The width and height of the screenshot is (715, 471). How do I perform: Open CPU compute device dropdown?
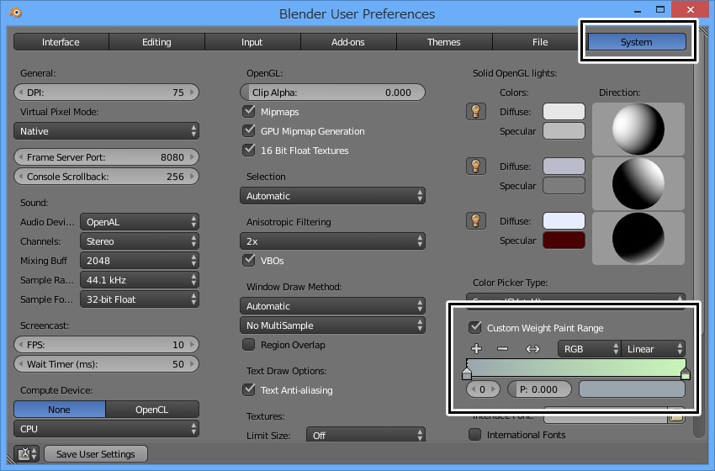click(x=106, y=429)
